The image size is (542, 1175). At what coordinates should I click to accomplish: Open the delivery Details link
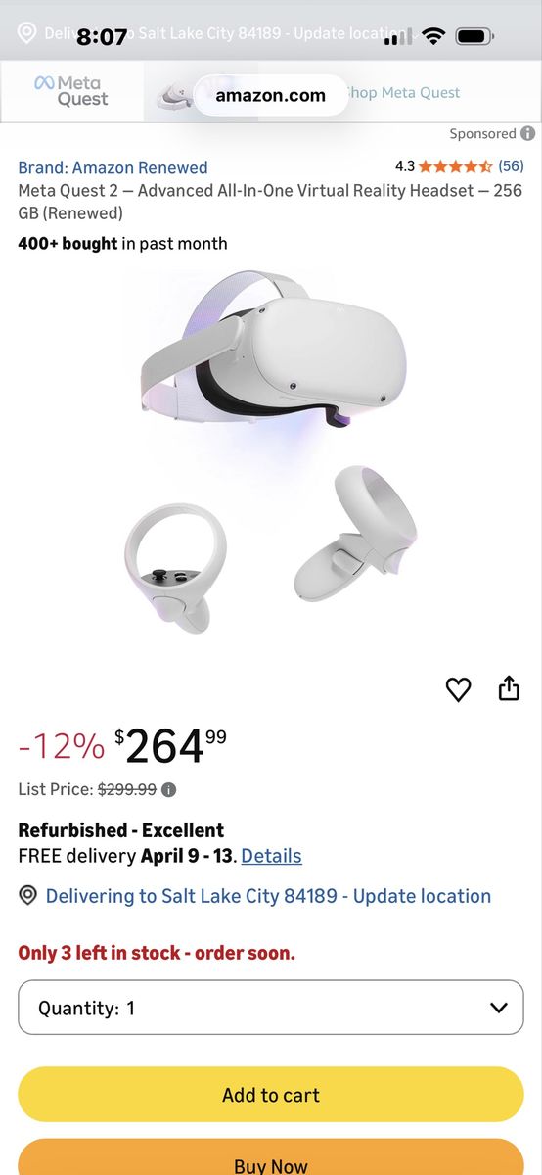click(271, 856)
